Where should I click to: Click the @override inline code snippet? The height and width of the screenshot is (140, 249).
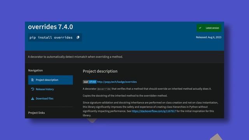[x=104, y=89]
